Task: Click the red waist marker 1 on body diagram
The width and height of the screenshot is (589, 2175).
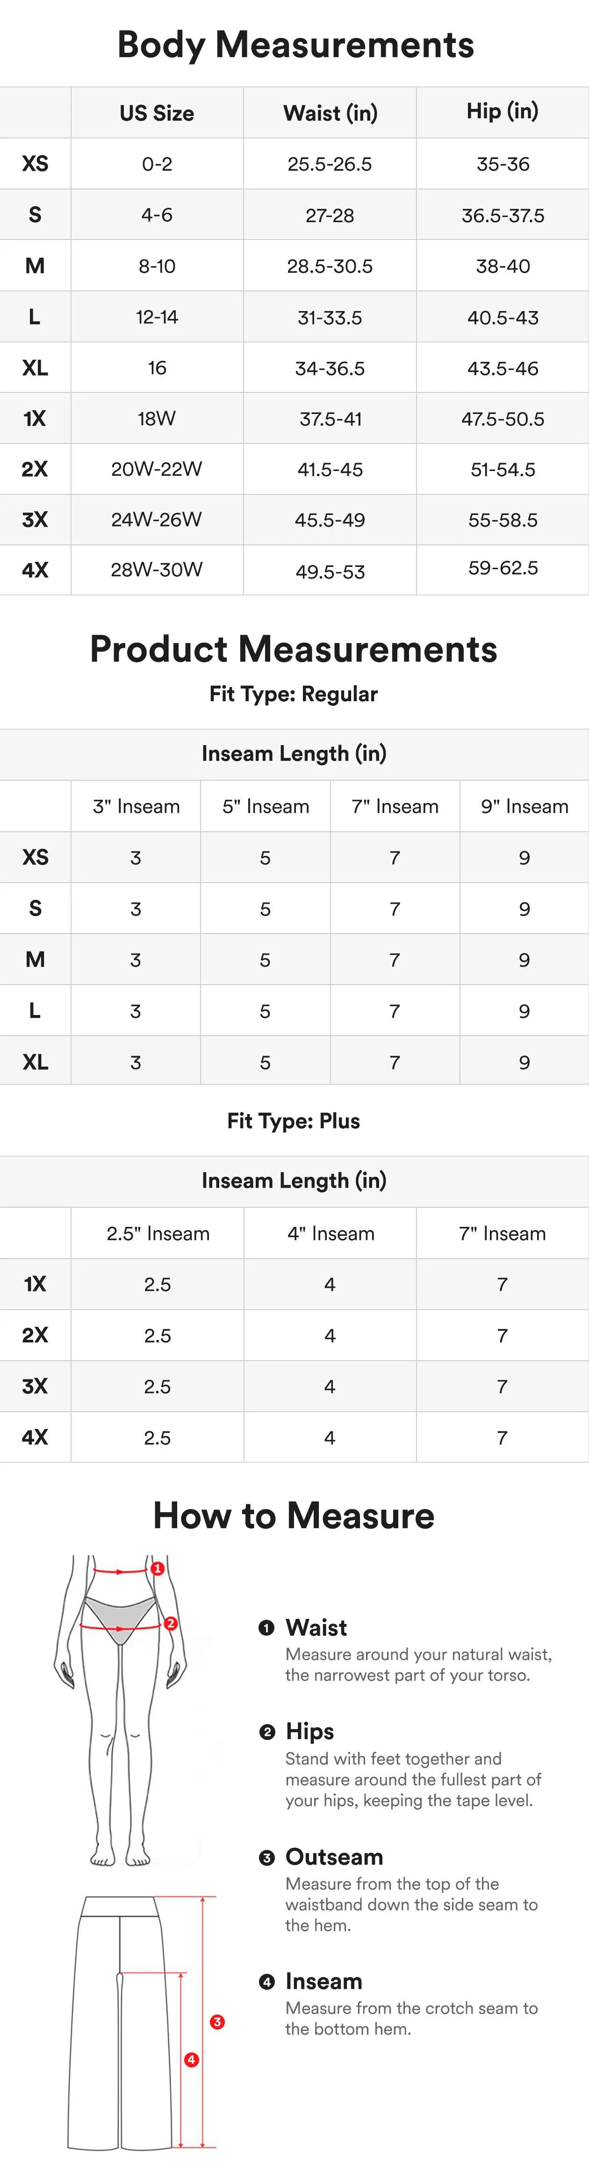Action: [157, 1568]
